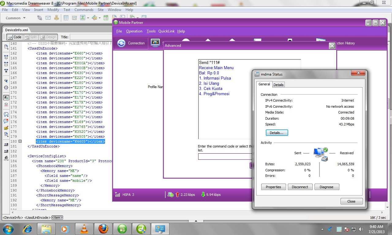
Task: Click the Apply Comment icon in coding toolbar
Action: tap(6, 114)
